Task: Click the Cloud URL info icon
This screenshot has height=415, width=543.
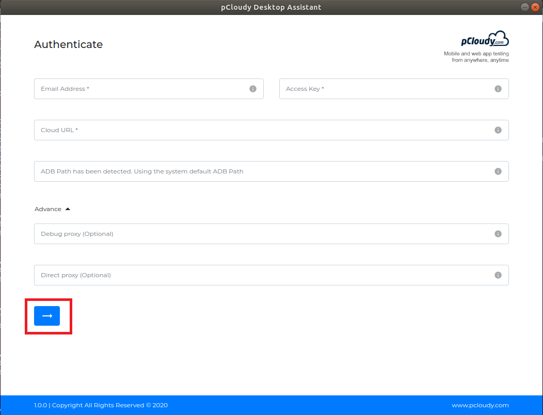Action: click(x=498, y=130)
